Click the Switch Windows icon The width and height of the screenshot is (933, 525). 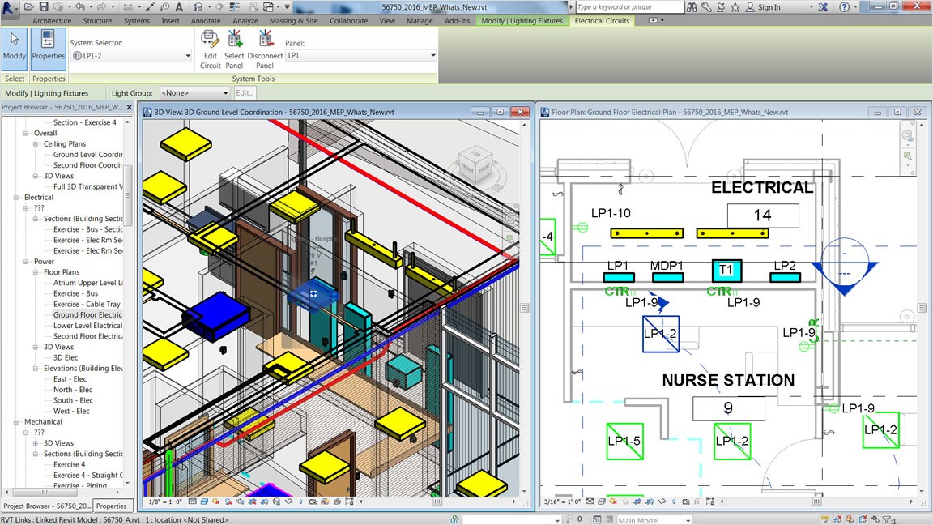click(x=268, y=6)
